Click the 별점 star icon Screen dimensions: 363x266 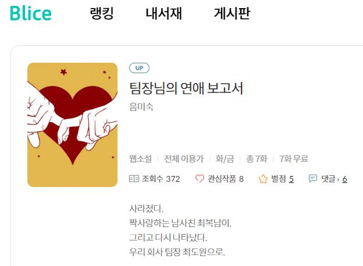(x=263, y=179)
